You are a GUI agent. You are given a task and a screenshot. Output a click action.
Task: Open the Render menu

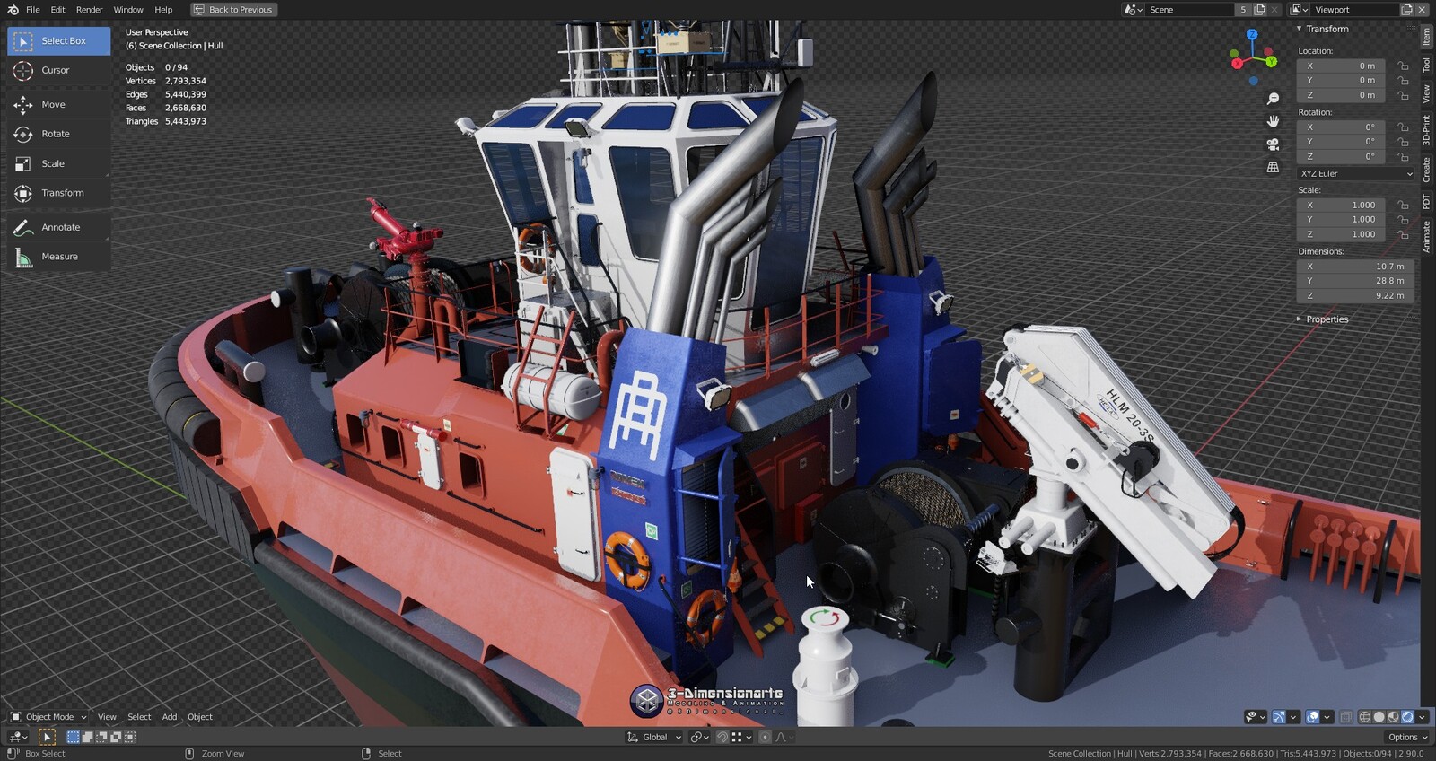point(89,9)
